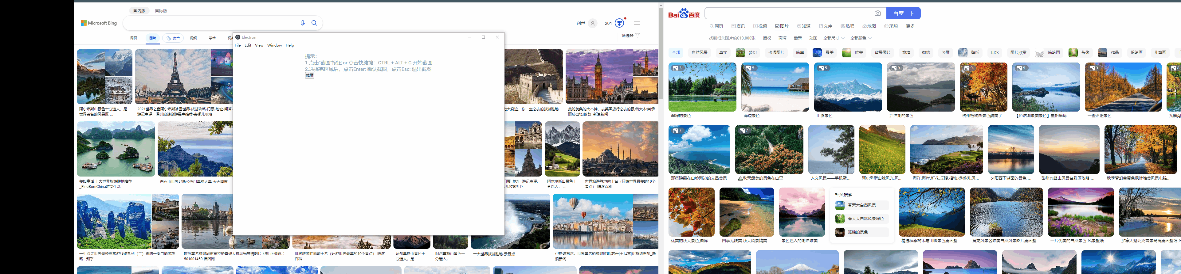Screen dimensions: 1181x274
Task: Open the Electron Window menu
Action: 275,45
